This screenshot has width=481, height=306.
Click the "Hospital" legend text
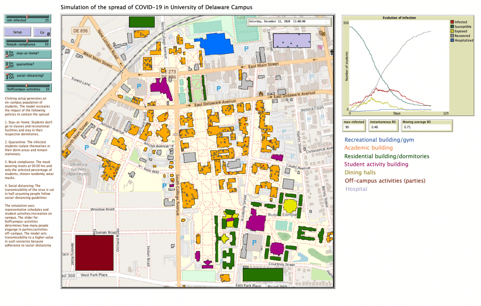coord(356,189)
